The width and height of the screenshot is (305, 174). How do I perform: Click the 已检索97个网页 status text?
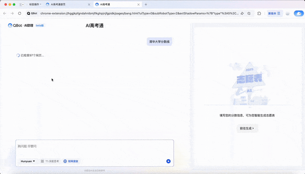click(x=32, y=55)
